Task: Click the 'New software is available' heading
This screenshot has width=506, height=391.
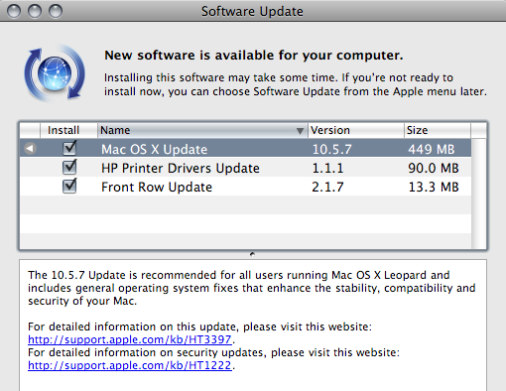Action: [x=254, y=56]
